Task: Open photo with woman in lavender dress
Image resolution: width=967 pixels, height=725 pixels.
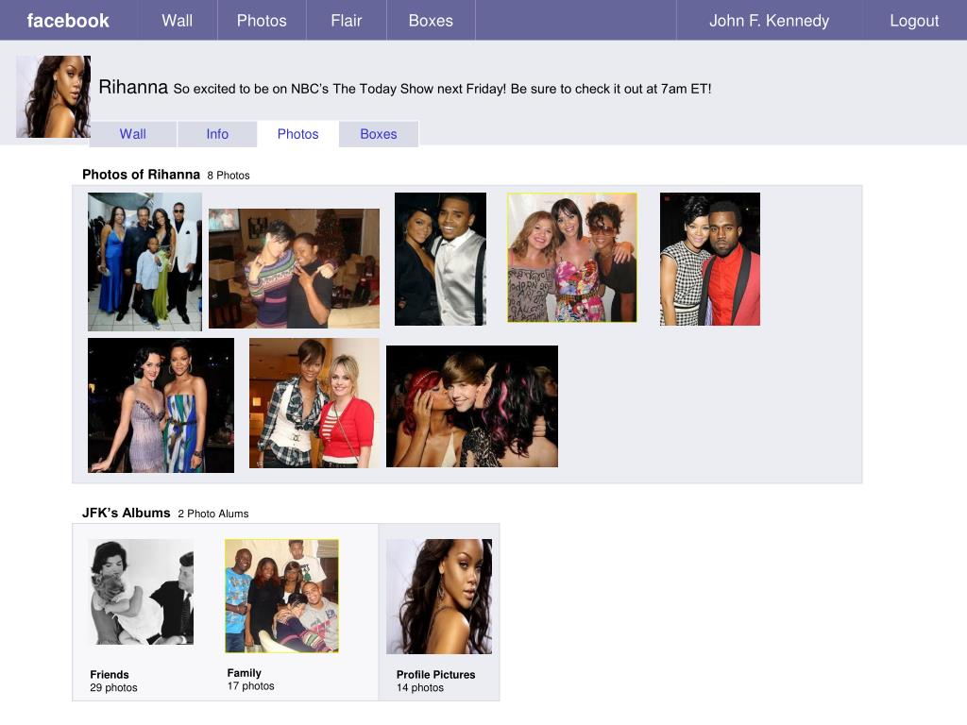Action: pyautogui.click(x=161, y=405)
